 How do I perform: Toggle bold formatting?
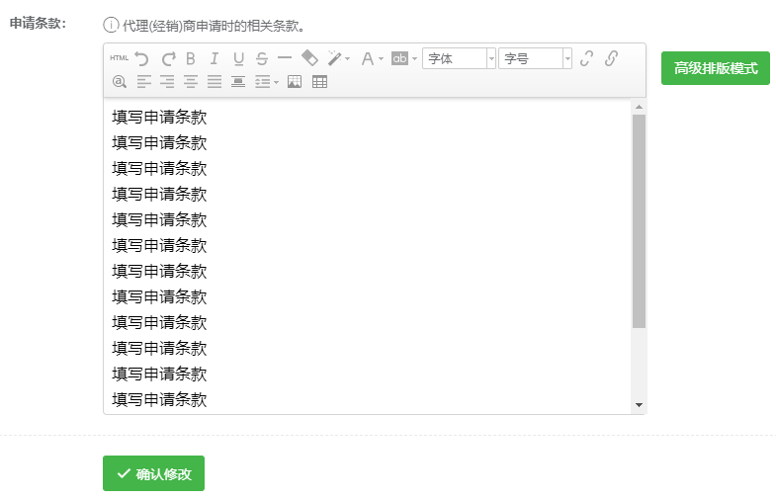(x=191, y=59)
